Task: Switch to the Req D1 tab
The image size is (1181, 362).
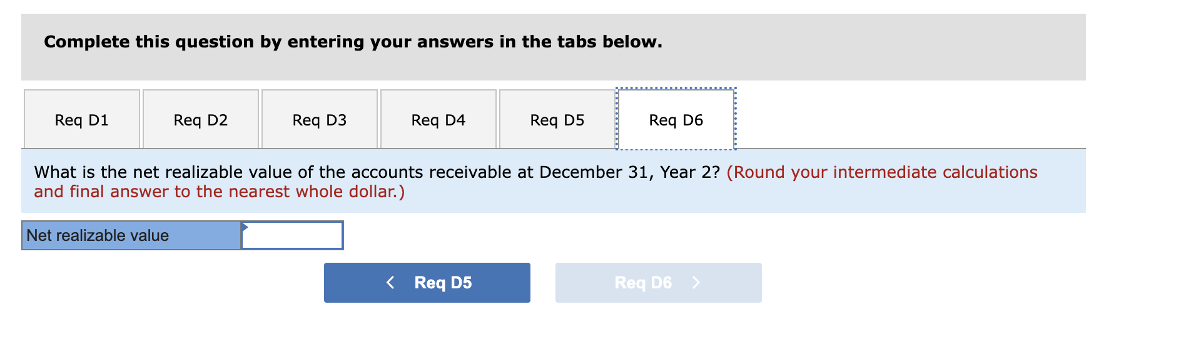Action: coord(81,119)
